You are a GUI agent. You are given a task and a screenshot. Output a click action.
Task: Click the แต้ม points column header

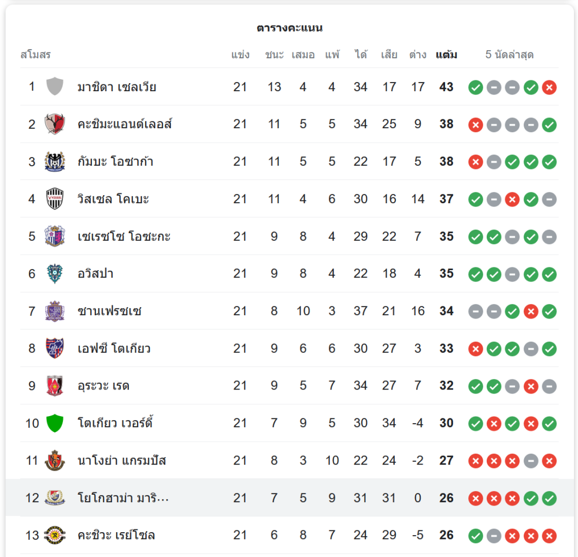446,55
